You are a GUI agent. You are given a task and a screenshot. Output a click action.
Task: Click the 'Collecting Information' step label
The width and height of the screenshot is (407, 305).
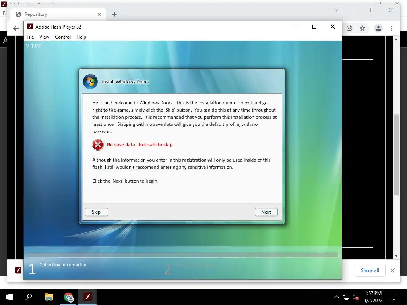[x=63, y=265]
